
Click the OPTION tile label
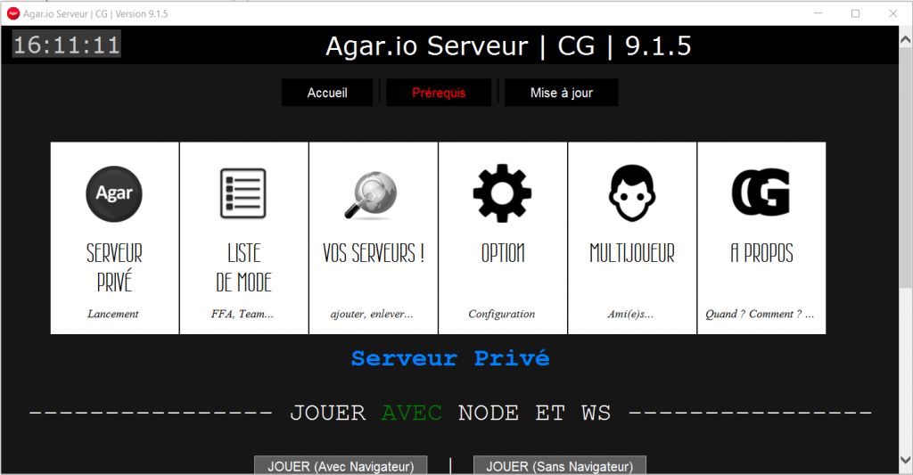click(503, 253)
